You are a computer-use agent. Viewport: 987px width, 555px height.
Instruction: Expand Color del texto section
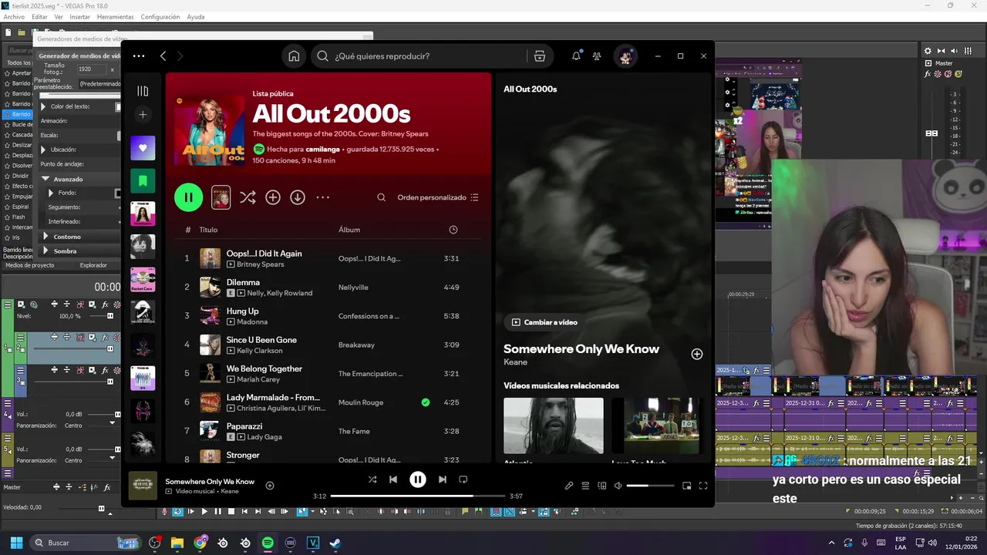click(x=43, y=106)
